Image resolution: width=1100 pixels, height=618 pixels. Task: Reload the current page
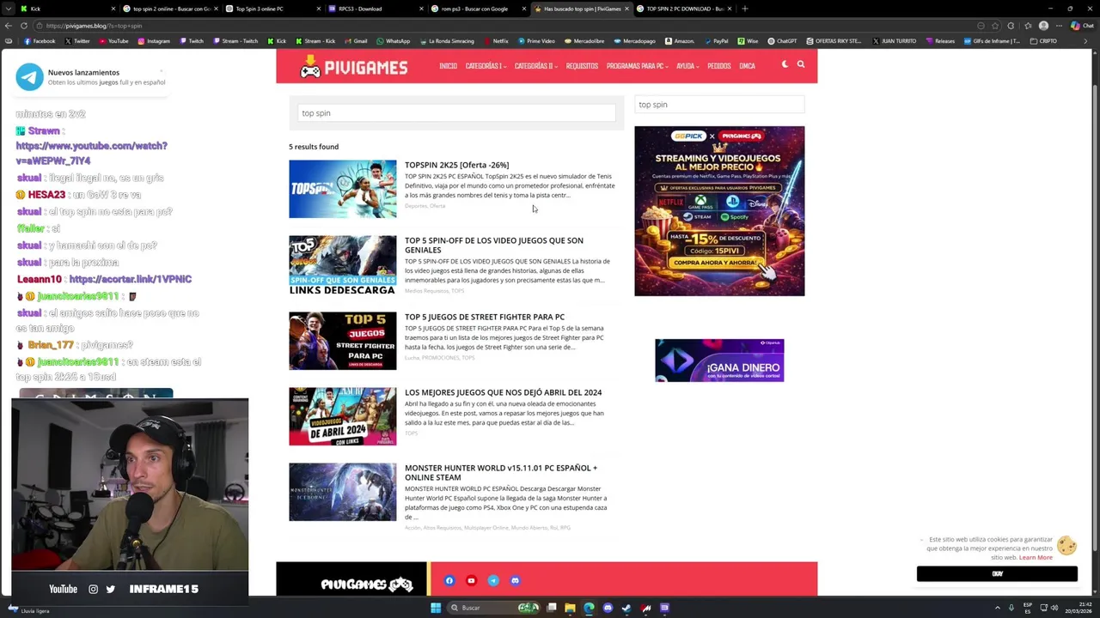coord(24,26)
